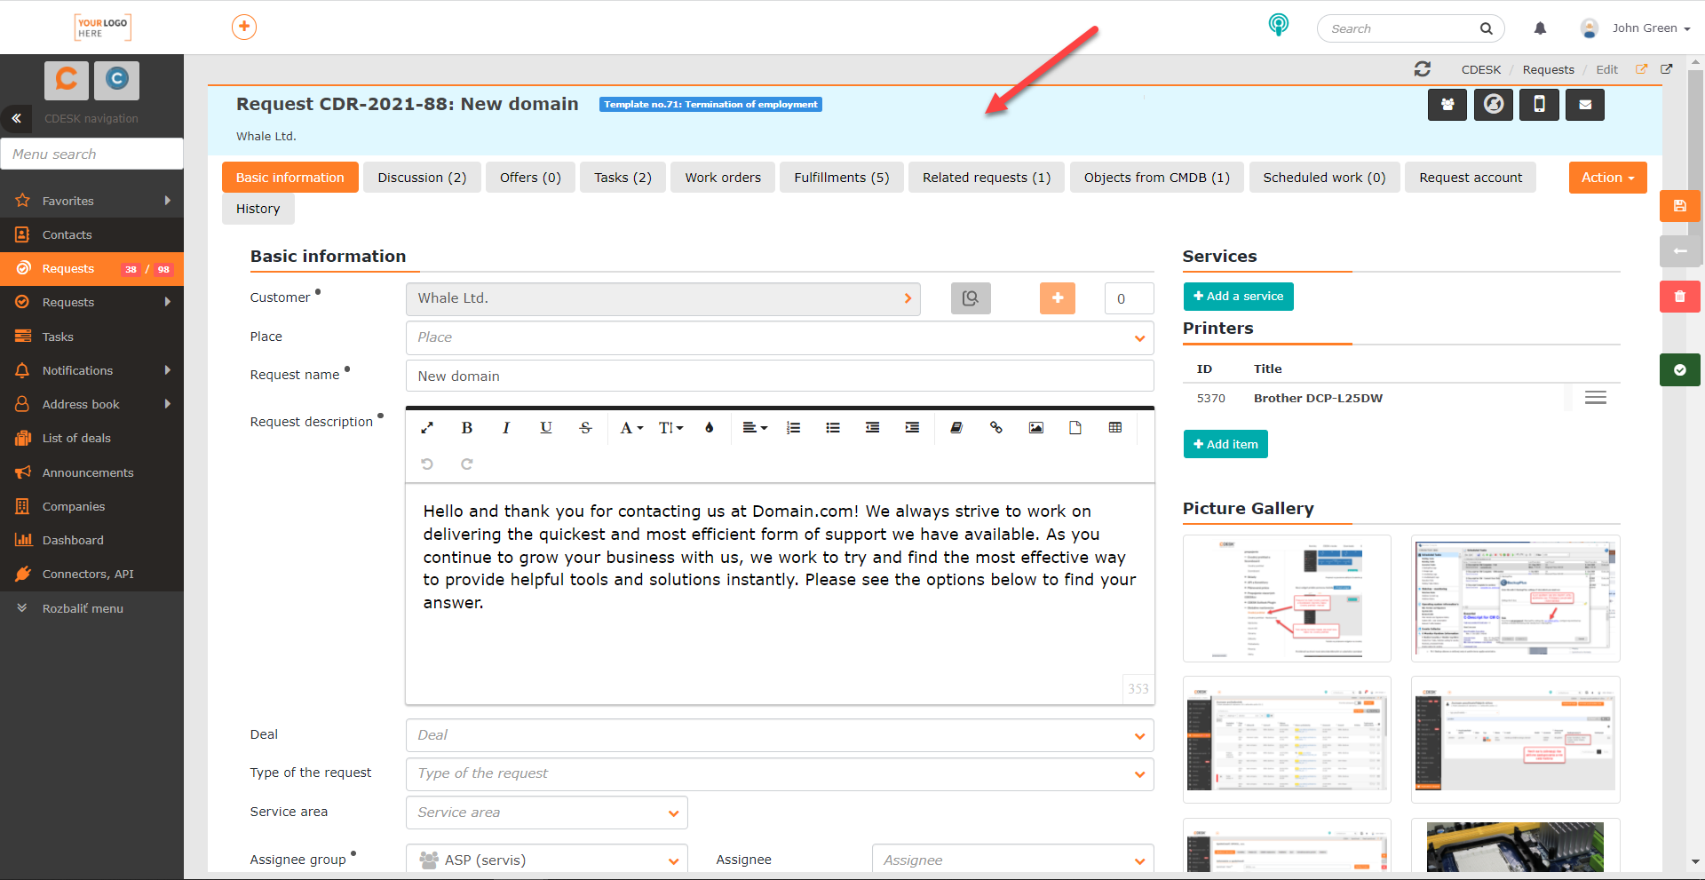
Task: Open the text size dropdown in editor
Action: click(671, 428)
